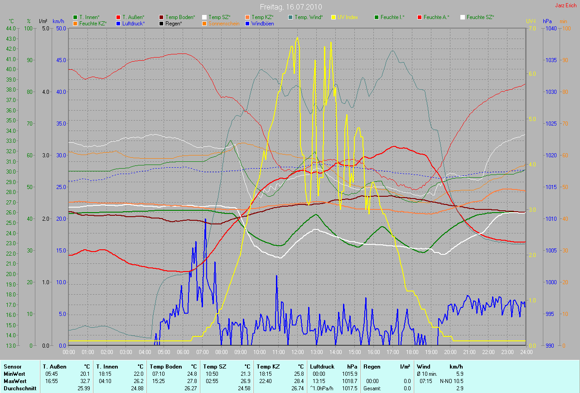Click the Luftdruck max value 1018.7
The height and width of the screenshot is (393, 580).
tap(349, 381)
